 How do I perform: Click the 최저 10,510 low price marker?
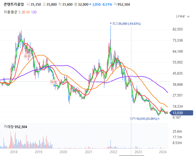coord(145,119)
